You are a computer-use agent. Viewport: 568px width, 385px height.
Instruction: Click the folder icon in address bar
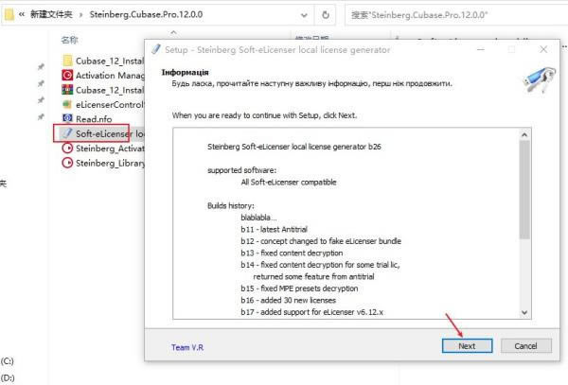(9, 14)
